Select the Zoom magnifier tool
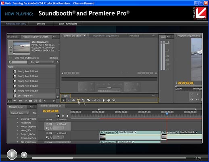Screen dimensions: 209x162 point(114,100)
